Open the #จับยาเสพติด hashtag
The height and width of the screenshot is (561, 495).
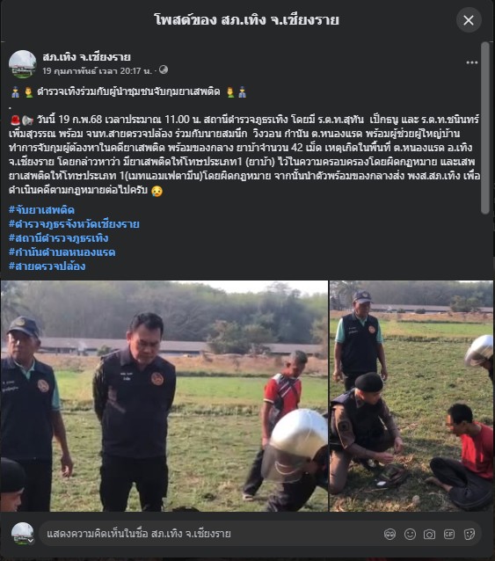click(41, 210)
